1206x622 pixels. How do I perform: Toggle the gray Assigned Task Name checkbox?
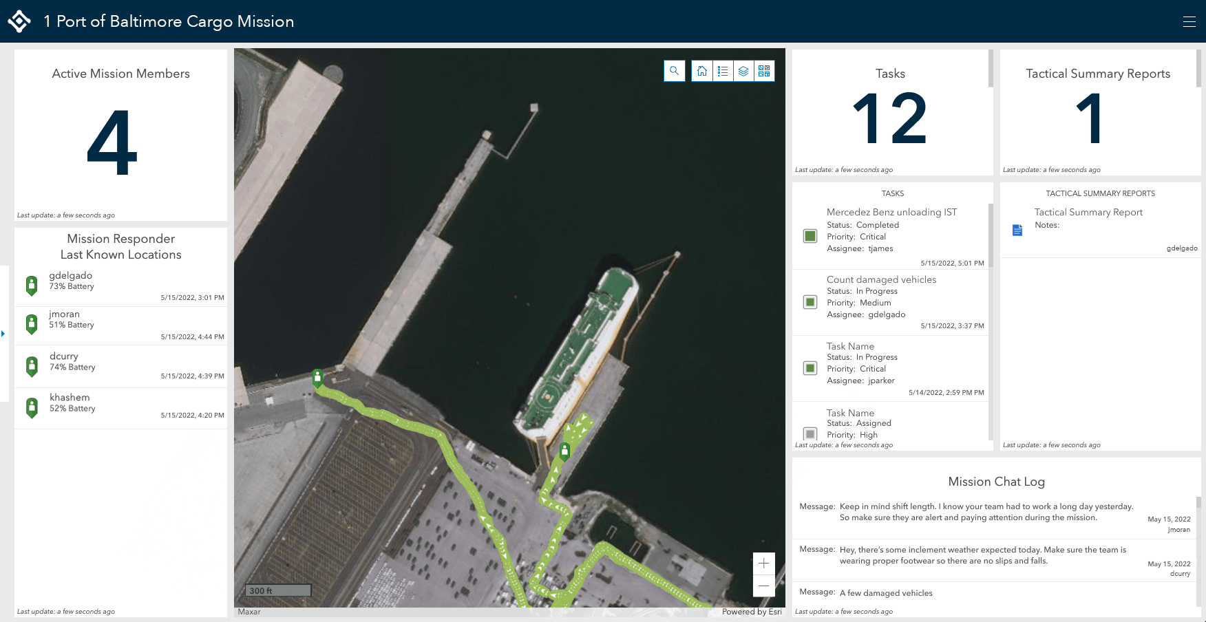tap(810, 433)
